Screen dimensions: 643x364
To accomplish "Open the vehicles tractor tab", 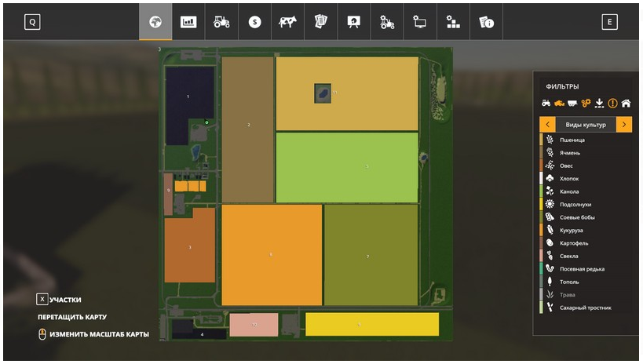I will pos(221,22).
